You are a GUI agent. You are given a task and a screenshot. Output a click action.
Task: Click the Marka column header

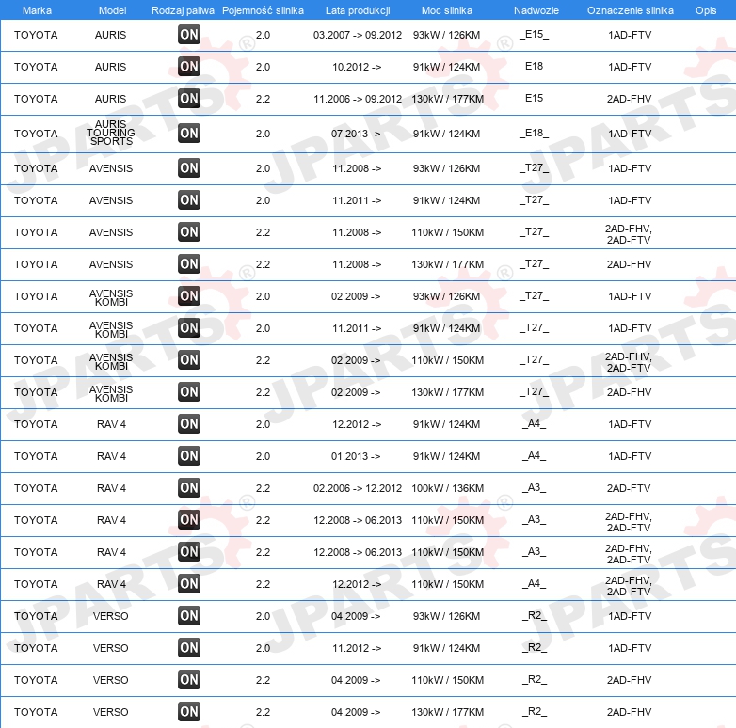click(37, 10)
